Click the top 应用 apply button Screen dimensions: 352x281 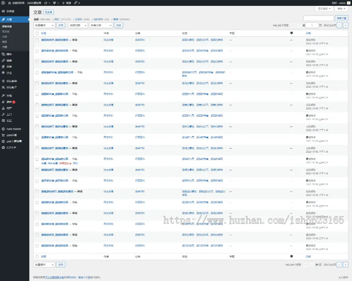click(61, 25)
